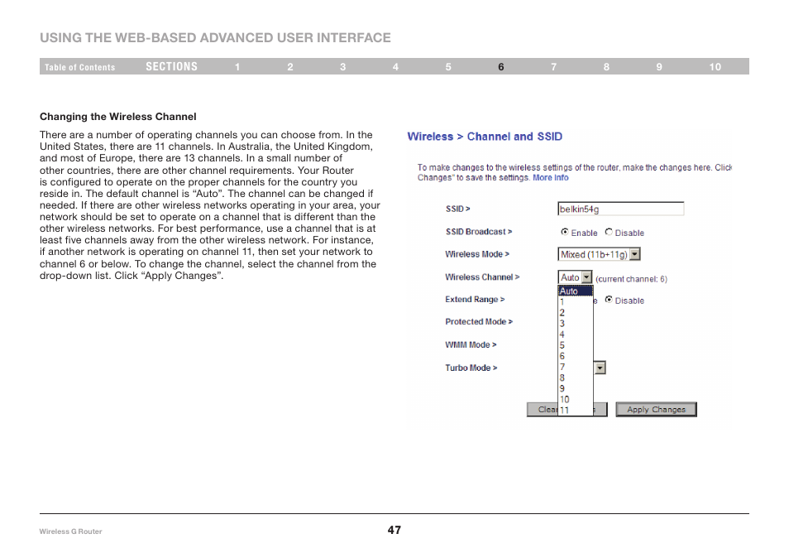The image size is (789, 553).
Task: Choose channel 9 in the list
Action: click(576, 388)
